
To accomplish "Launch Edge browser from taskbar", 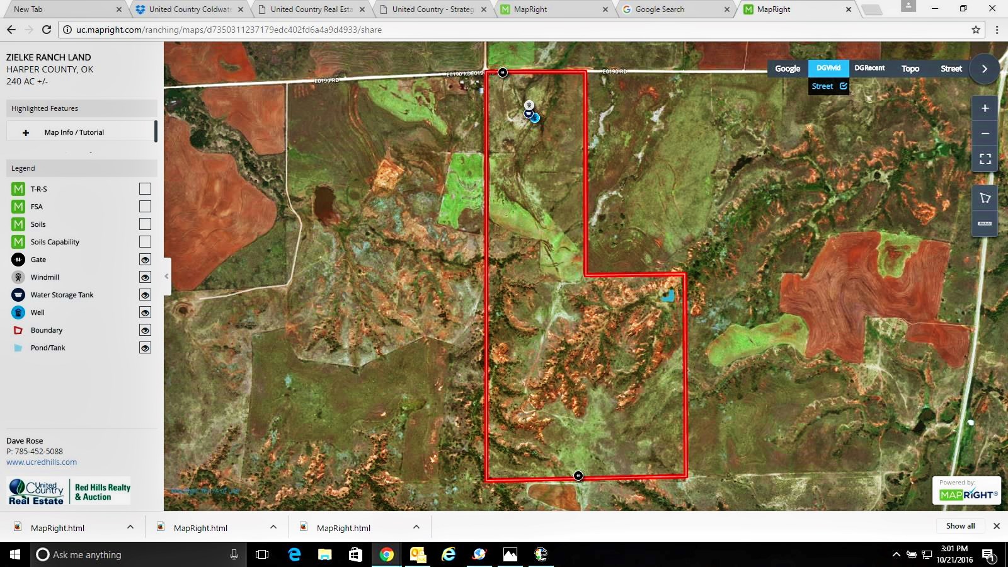I will 294,554.
